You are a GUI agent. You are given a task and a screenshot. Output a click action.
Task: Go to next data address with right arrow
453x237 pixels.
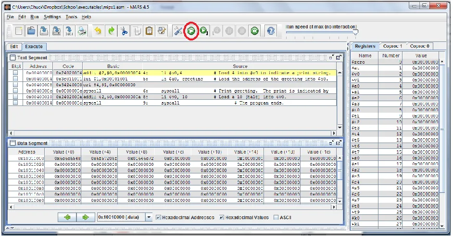[x=86, y=217]
